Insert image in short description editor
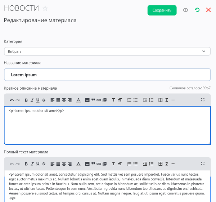Image resolution: width=216 pixels, height=202 pixels. point(87,100)
